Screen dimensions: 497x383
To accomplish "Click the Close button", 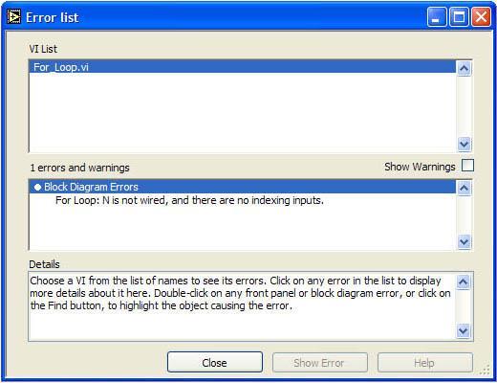I will coord(215,363).
